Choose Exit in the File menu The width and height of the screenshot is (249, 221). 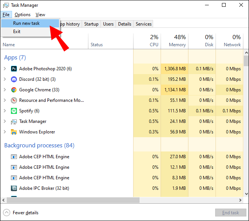pyautogui.click(x=17, y=32)
